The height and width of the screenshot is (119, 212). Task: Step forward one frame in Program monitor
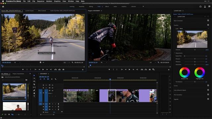[x=133, y=69]
